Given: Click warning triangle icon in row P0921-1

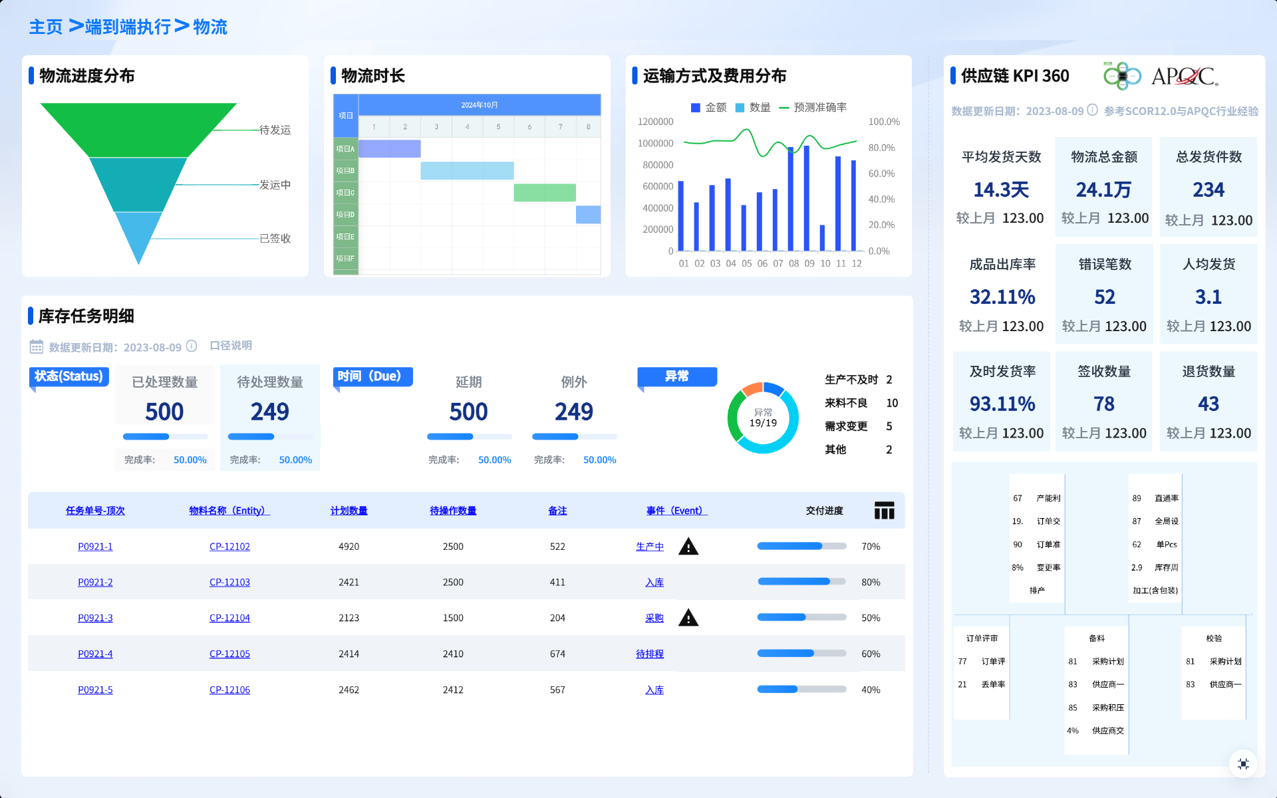Looking at the screenshot, I should pyautogui.click(x=688, y=547).
